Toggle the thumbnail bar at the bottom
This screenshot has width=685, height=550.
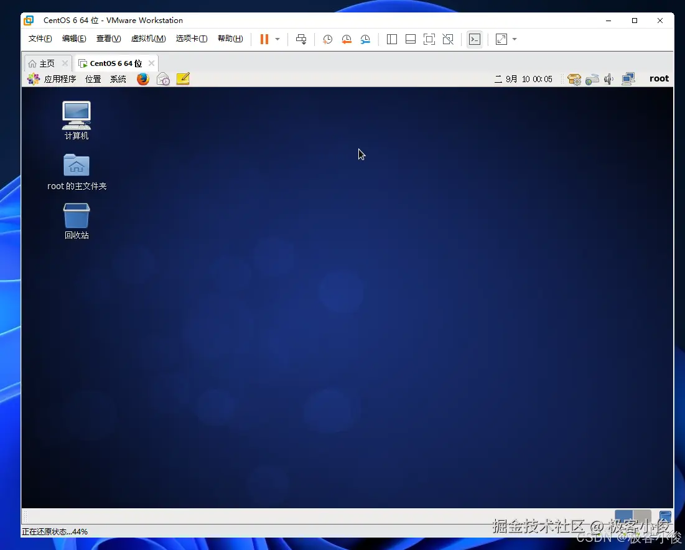(410, 39)
